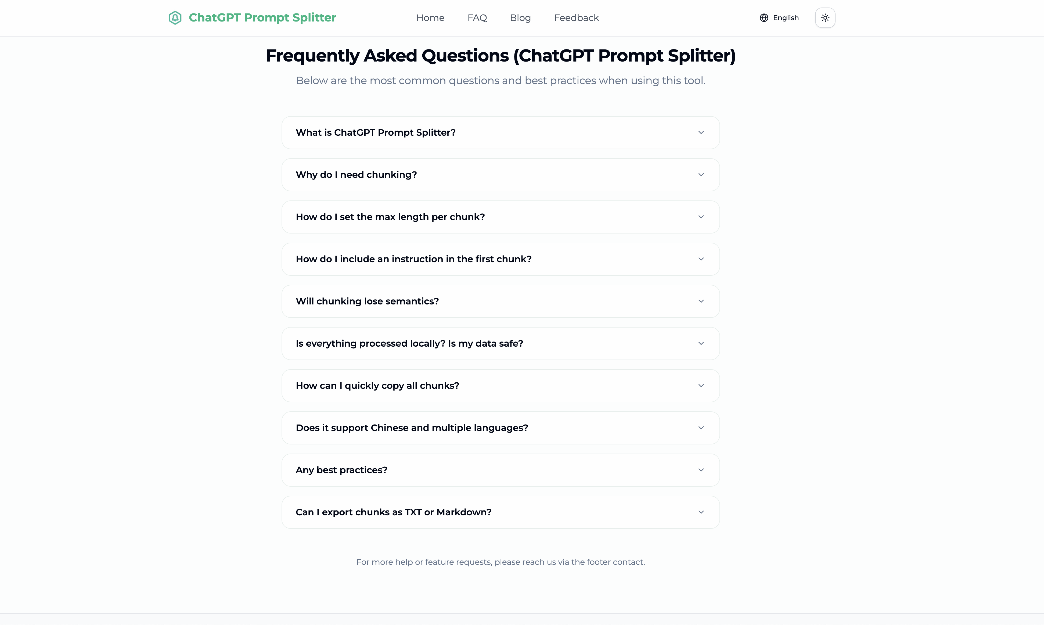Screen dimensions: 1044x625
Task: Go to the Home nav item
Action: pos(430,18)
